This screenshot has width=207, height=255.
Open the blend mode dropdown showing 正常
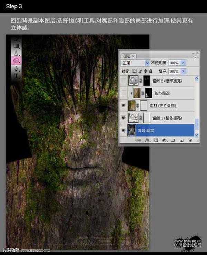tap(135, 63)
